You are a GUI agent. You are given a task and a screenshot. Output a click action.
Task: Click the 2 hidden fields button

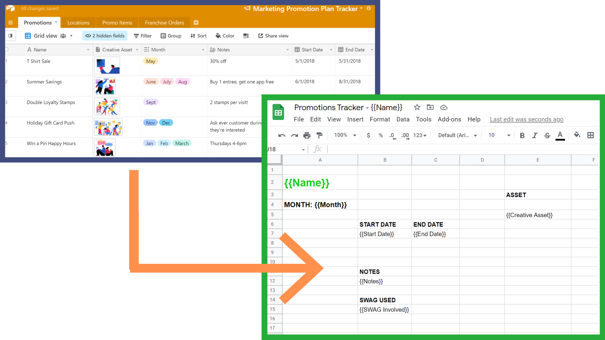point(105,36)
